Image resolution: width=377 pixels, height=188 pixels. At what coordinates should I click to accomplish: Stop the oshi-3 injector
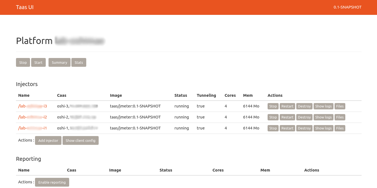[x=273, y=106]
